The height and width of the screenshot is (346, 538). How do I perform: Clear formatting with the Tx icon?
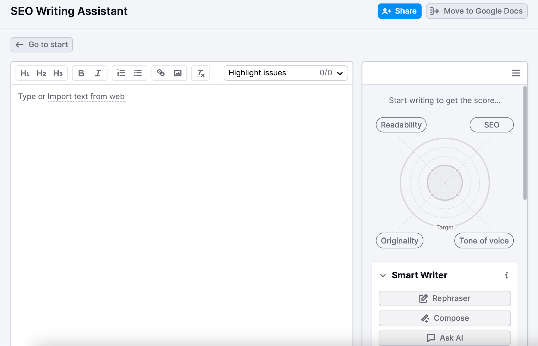click(x=200, y=73)
